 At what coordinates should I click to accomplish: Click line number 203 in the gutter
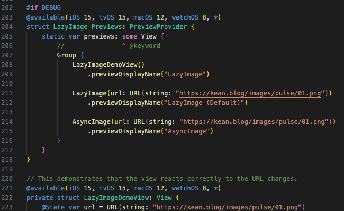point(7,17)
